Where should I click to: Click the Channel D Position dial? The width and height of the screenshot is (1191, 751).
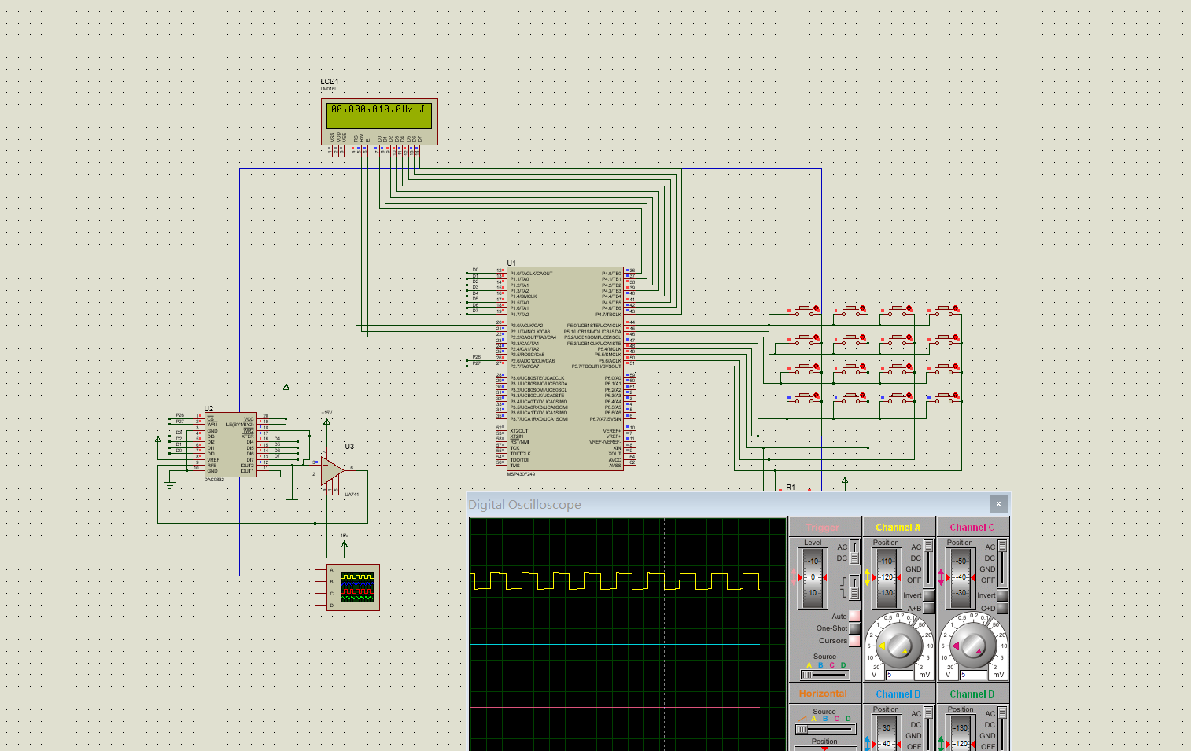click(x=961, y=733)
